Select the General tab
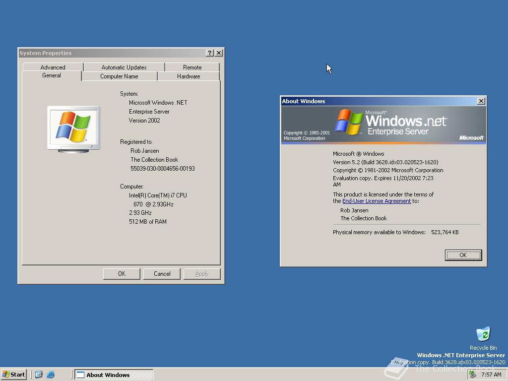The height and width of the screenshot is (381, 508). 52,75
